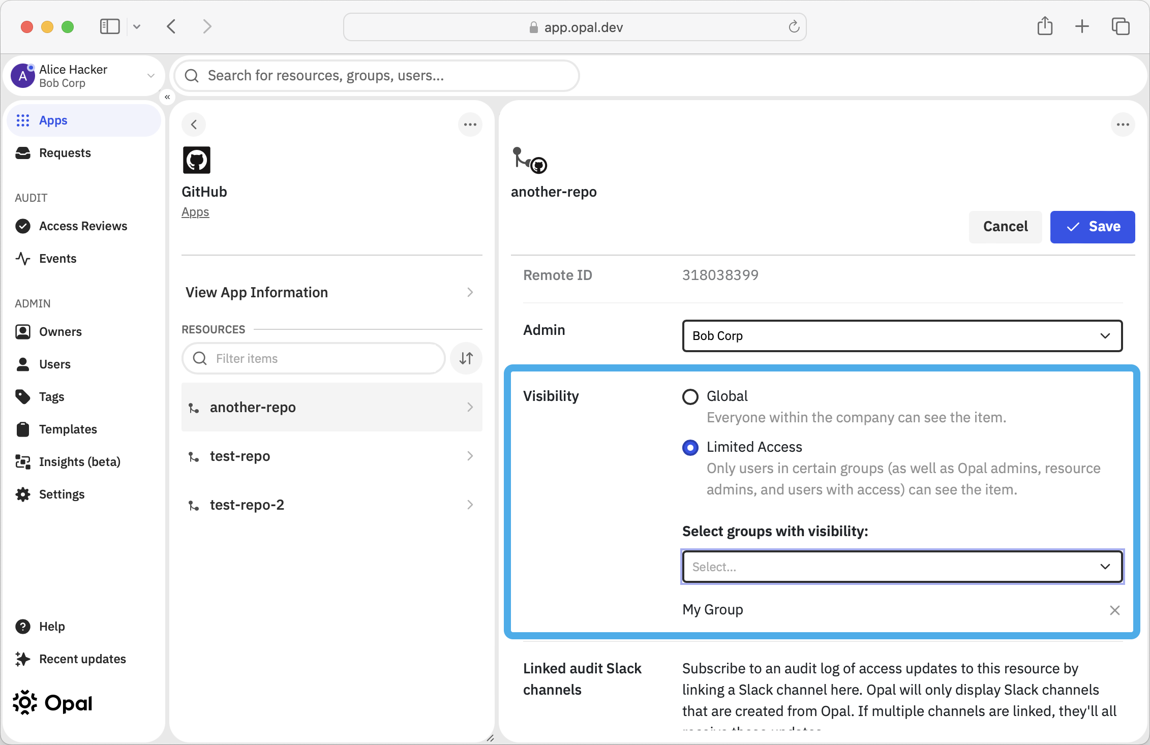Open a new Safari tab
The width and height of the screenshot is (1150, 745).
(x=1082, y=26)
